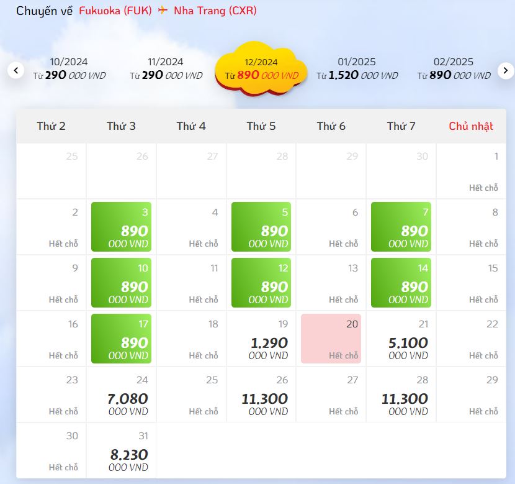This screenshot has width=515, height=484.
Task: Click sold-out December 9 cell
Action: pyautogui.click(x=52, y=283)
